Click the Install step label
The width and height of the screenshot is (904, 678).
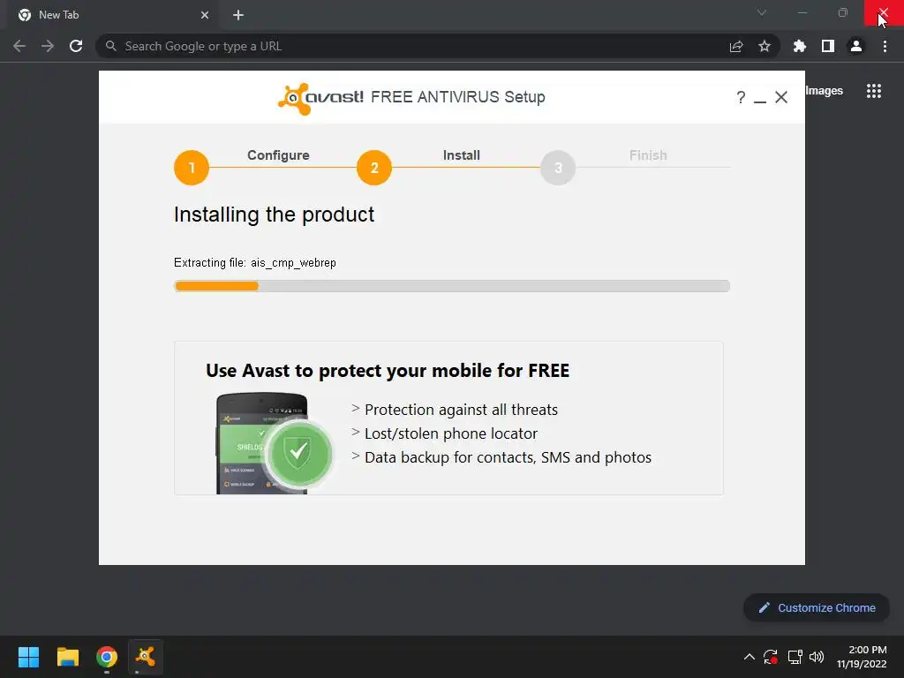461,155
